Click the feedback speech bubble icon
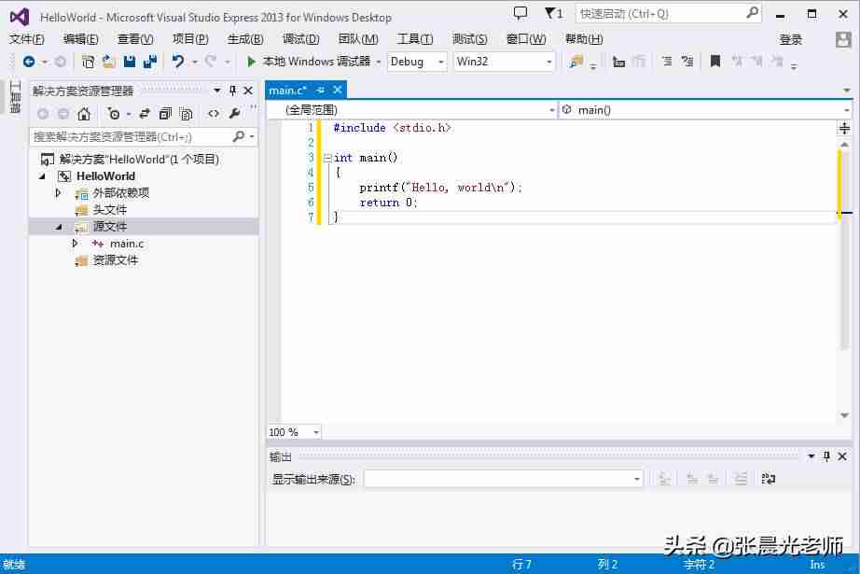860x574 pixels. pos(520,13)
